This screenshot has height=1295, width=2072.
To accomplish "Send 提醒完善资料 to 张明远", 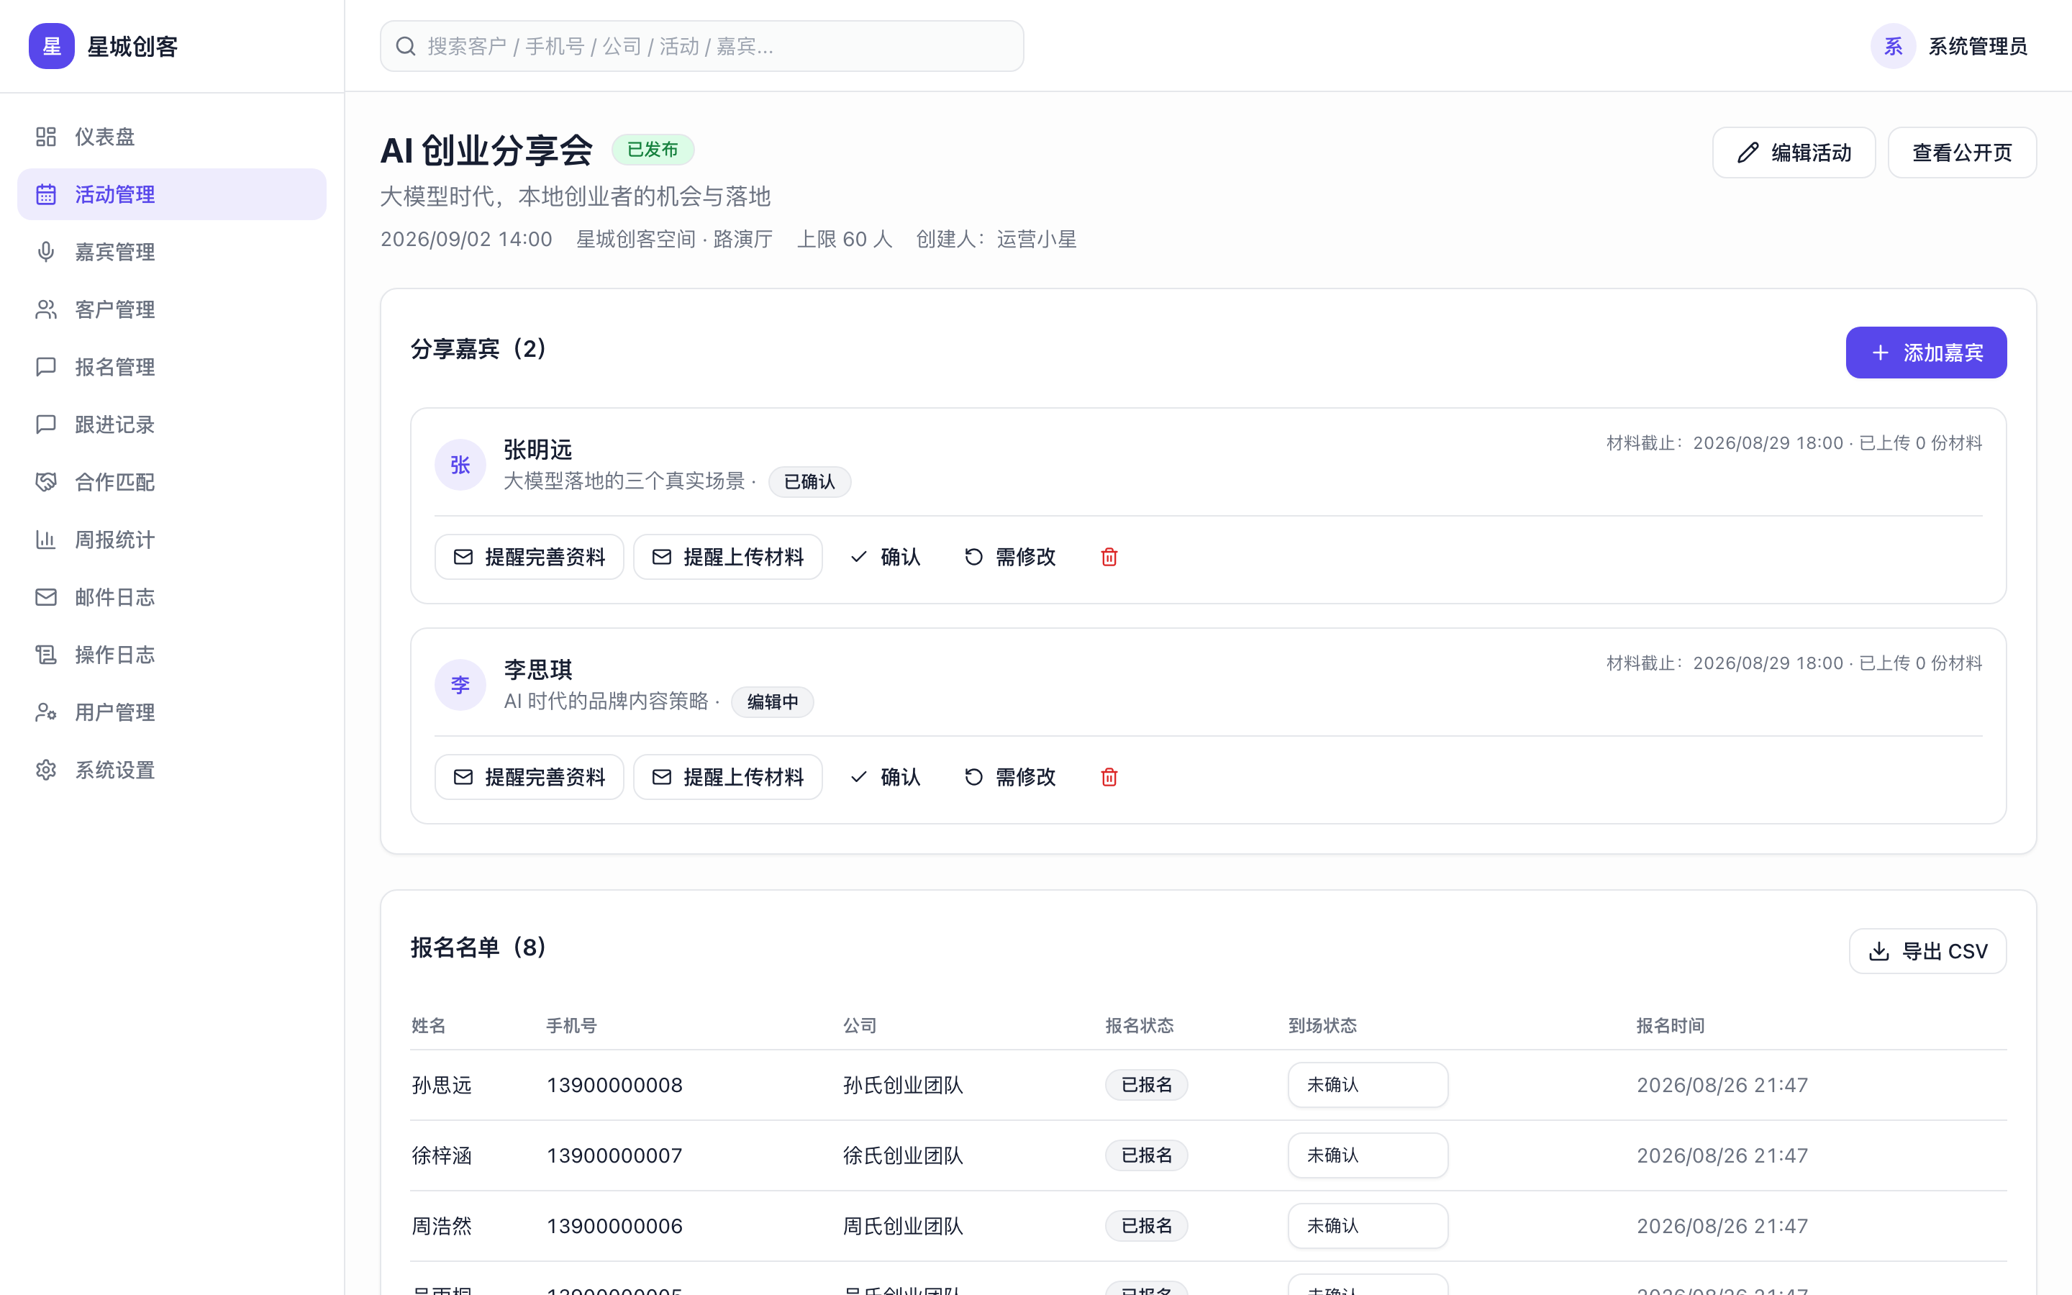I will coord(529,557).
